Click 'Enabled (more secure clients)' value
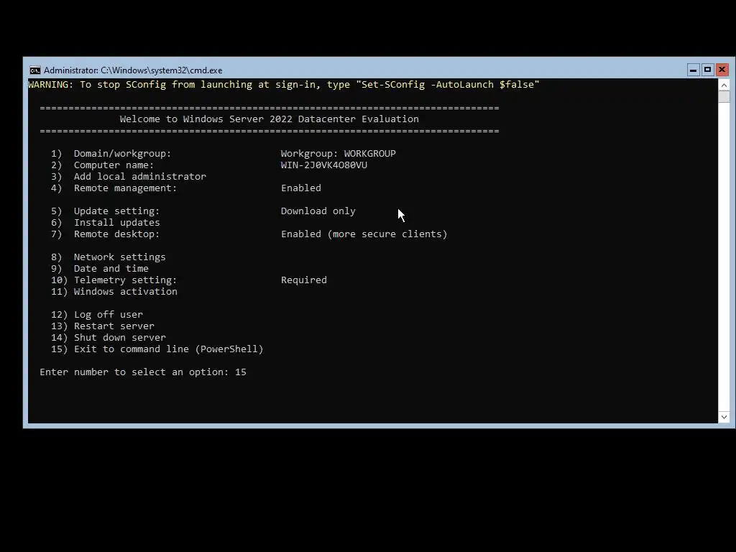Screen dimensions: 736x552 (x=364, y=234)
